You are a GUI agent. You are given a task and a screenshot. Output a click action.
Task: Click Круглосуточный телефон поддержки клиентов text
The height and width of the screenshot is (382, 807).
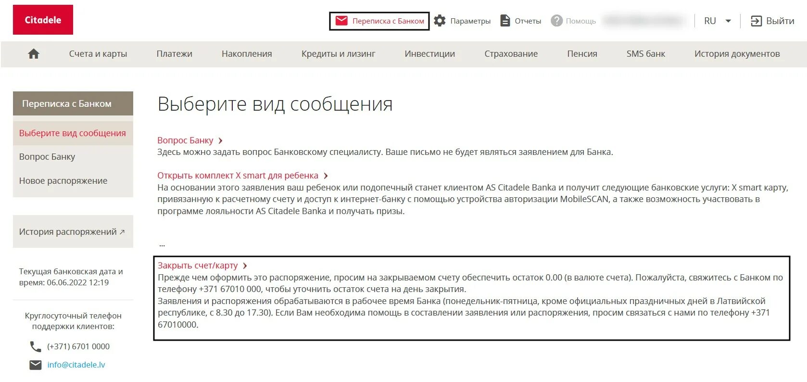point(73,321)
